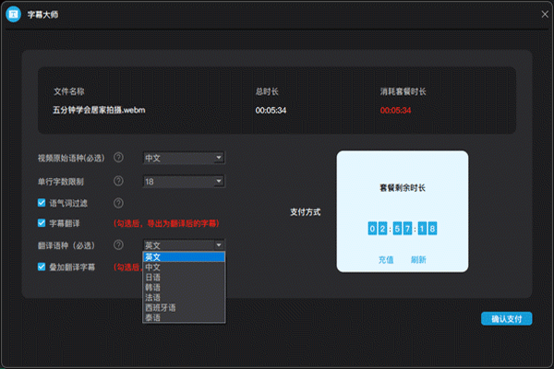Click the 字幕大师 app logo icon
The image size is (554, 369).
tap(14, 15)
